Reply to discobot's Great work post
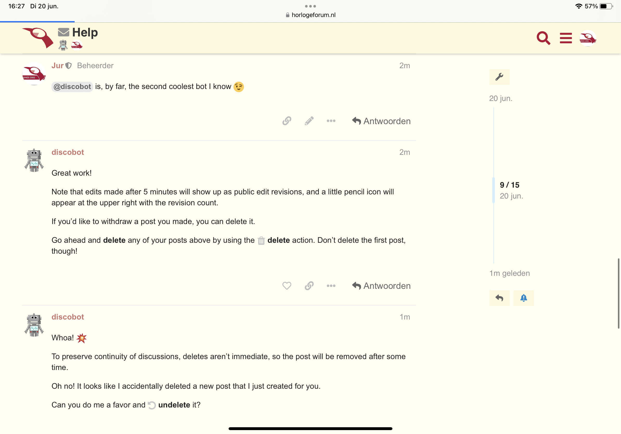This screenshot has height=434, width=621. 381,286
